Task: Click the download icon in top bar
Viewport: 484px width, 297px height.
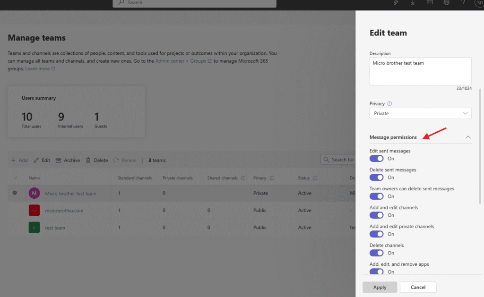Action: tap(413, 3)
